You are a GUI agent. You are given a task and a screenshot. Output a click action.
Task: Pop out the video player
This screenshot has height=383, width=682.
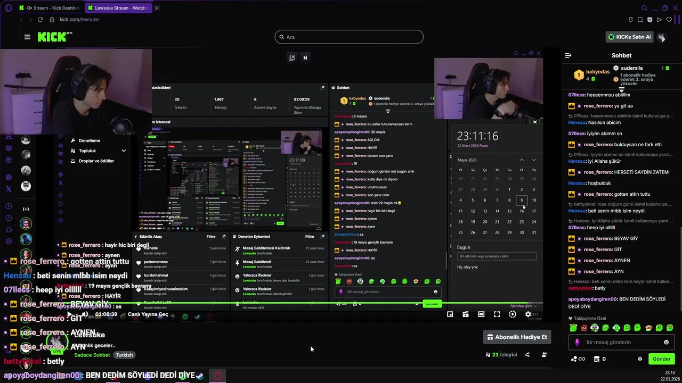click(291, 57)
